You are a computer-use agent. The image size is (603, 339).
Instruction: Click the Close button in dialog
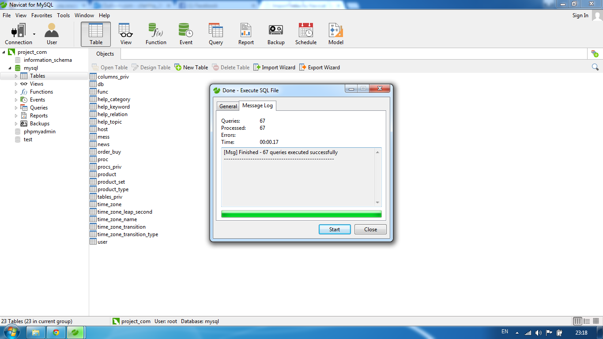click(x=370, y=230)
